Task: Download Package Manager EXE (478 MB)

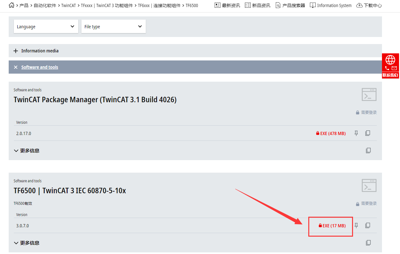Action: [331, 133]
